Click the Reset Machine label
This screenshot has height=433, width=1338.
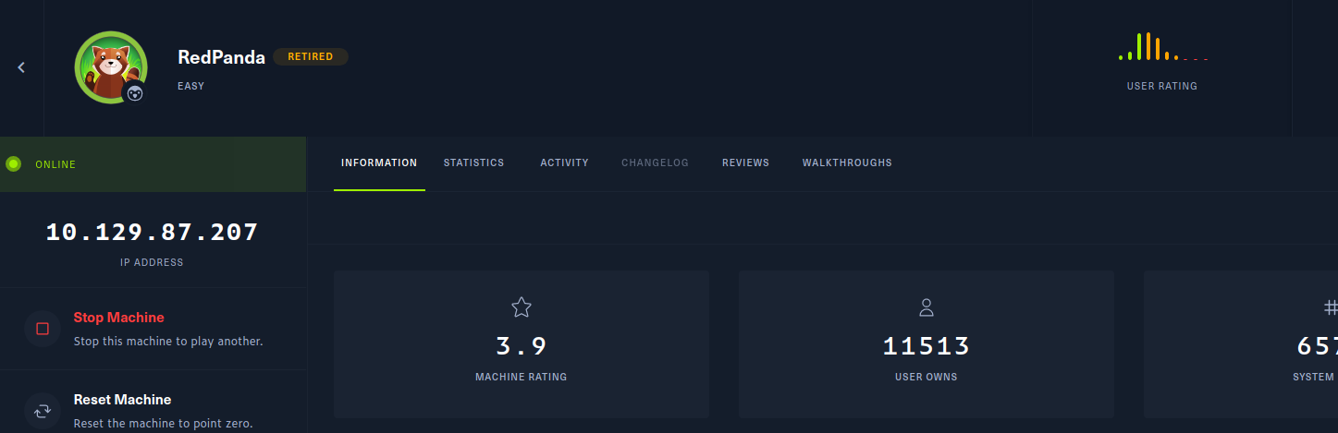(x=122, y=400)
